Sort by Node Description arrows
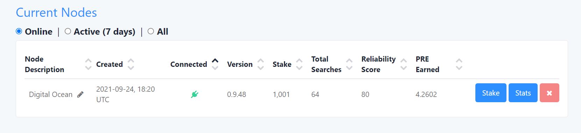The image size is (581, 133). 88,64
